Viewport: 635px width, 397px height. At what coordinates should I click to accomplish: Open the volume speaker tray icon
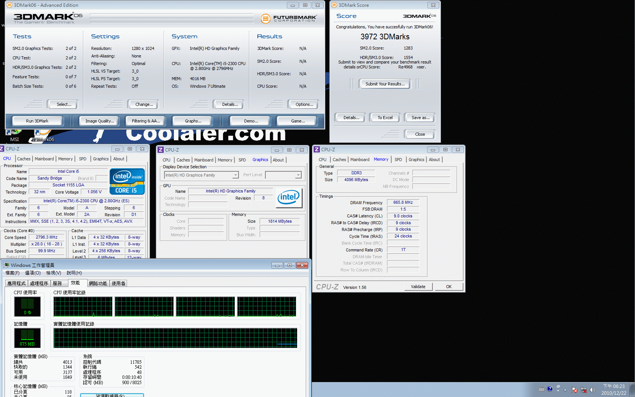(x=592, y=390)
